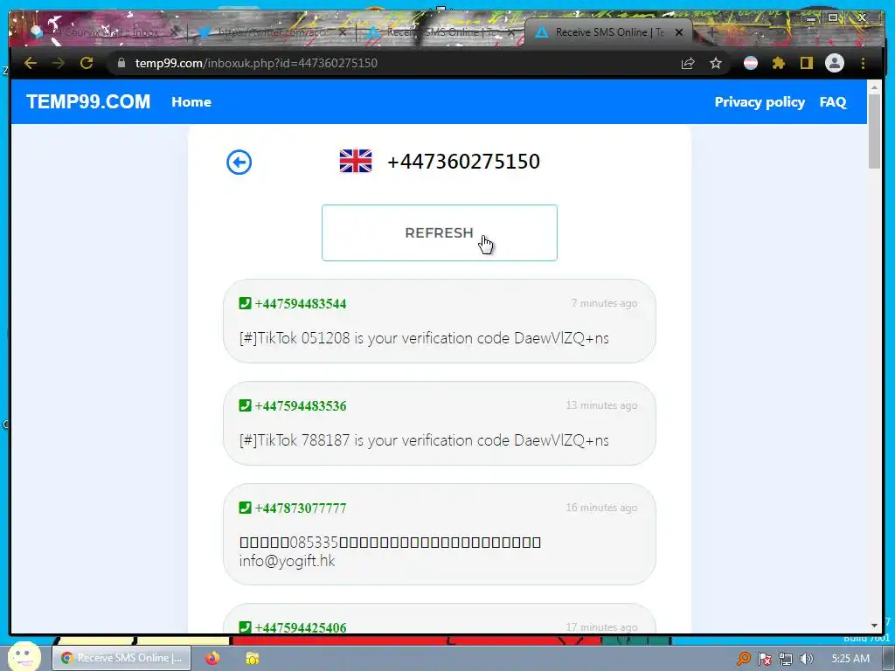Click the orange magnifier tray icon
The width and height of the screenshot is (895, 671).
click(x=743, y=659)
